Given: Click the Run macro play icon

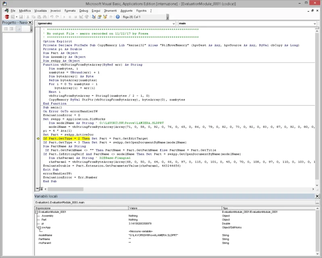Looking at the screenshot, I should (x=64, y=17).
